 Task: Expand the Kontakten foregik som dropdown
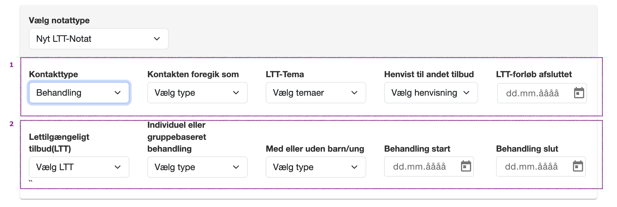(197, 93)
